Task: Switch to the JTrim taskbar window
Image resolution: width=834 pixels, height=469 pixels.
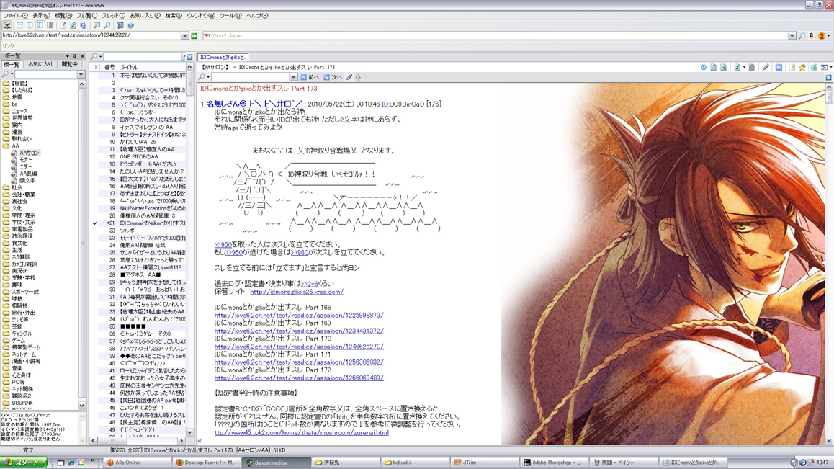Action: click(x=484, y=463)
